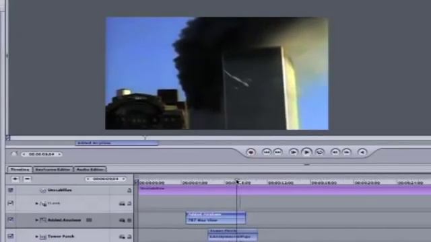Toggle visibility checkbox for Flash layer
Image resolution: width=431 pixels, height=242 pixels.
click(x=11, y=203)
